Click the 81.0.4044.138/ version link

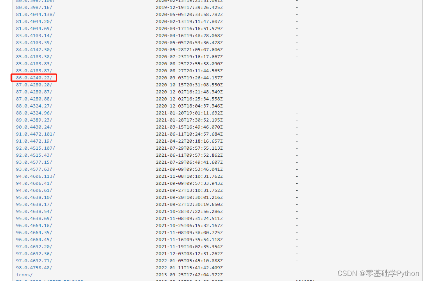[35, 14]
